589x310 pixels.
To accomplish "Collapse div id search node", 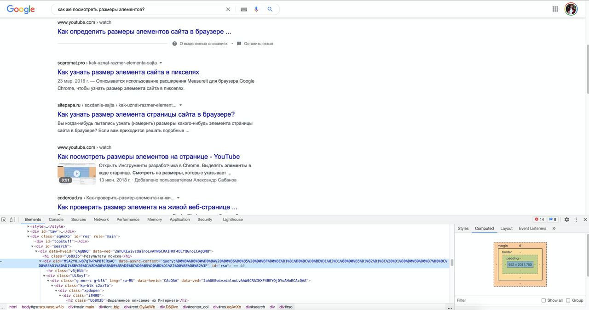I will click(x=33, y=247).
